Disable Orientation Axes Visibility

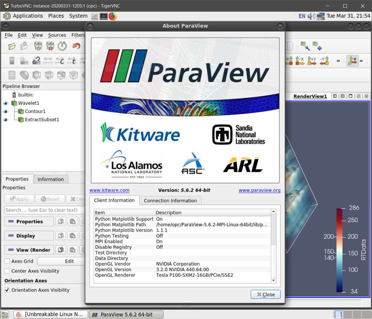click(x=7, y=290)
